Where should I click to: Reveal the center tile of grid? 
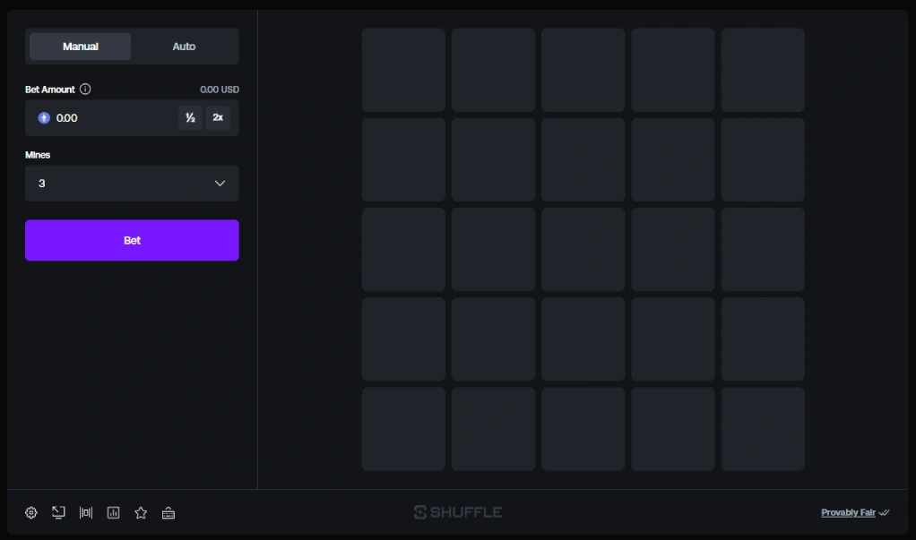point(583,249)
